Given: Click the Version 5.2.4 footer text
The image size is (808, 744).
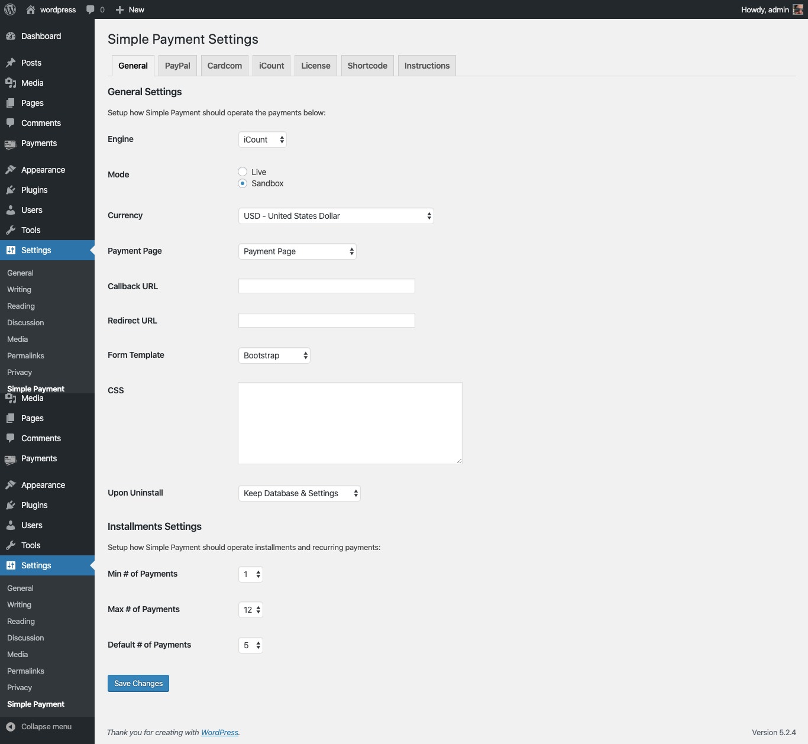Looking at the screenshot, I should click(x=774, y=732).
